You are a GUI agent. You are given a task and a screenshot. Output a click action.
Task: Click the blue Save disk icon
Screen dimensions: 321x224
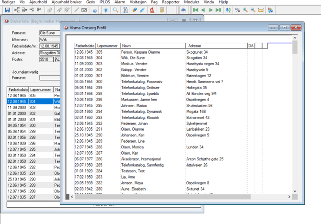[7, 10]
